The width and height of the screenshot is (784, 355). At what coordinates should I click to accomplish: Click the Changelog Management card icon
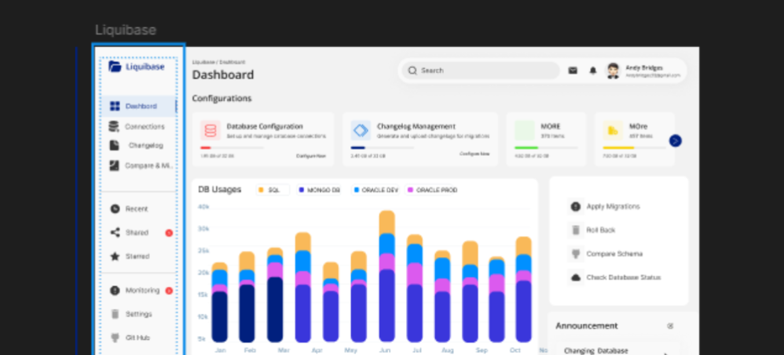361,130
